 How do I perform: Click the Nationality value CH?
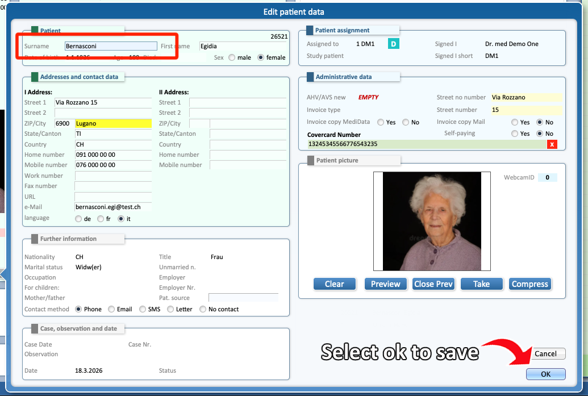[80, 257]
